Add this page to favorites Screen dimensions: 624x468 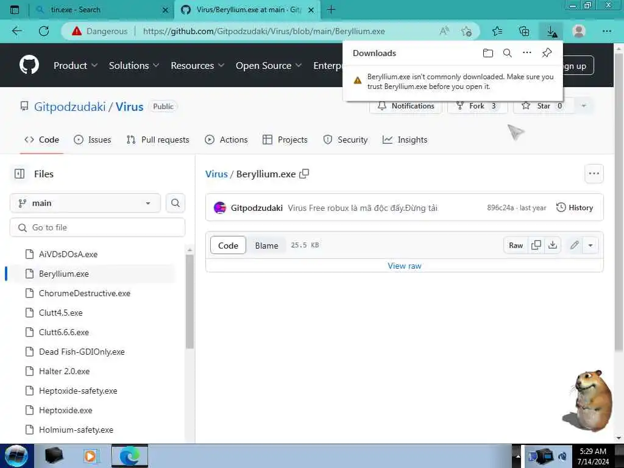[466, 31]
